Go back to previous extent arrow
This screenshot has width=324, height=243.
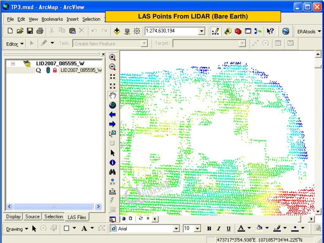point(112,115)
